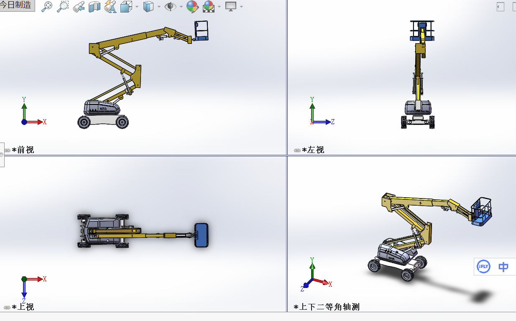Expand the Display Style dropdown arrow
The height and width of the screenshot is (321, 516).
click(159, 7)
